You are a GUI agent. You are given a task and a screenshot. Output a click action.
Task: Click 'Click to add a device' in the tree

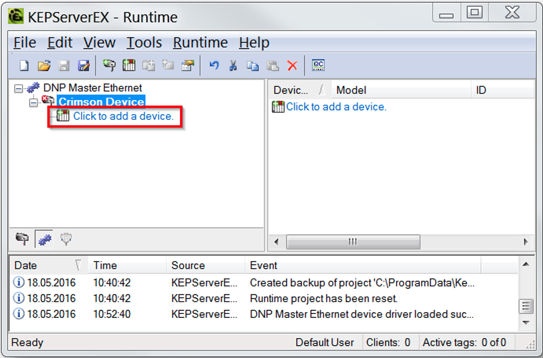[x=123, y=116]
